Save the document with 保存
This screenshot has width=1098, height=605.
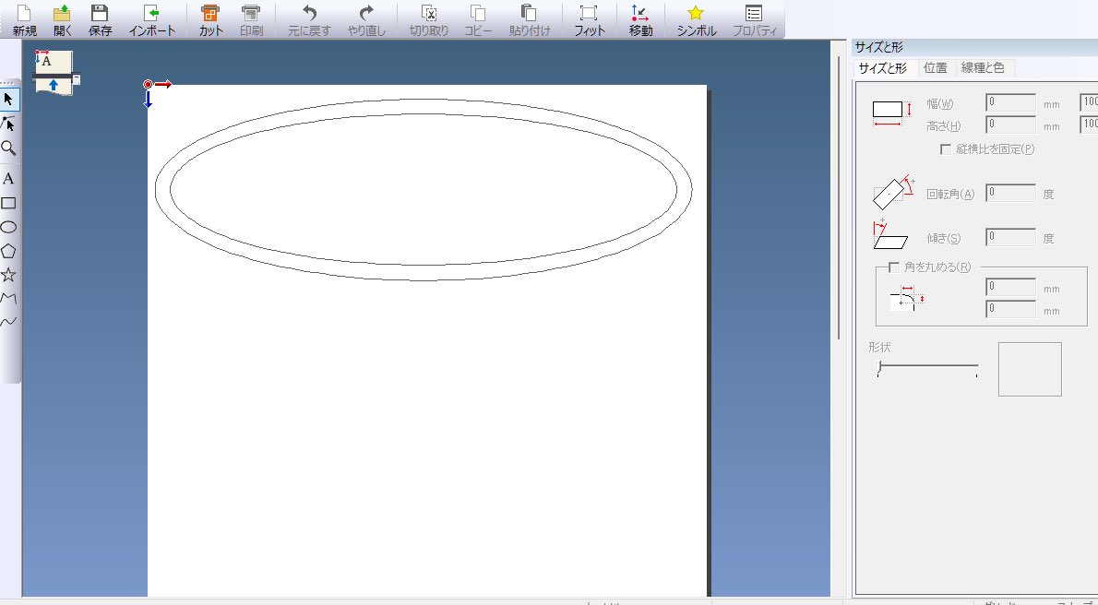point(101,19)
